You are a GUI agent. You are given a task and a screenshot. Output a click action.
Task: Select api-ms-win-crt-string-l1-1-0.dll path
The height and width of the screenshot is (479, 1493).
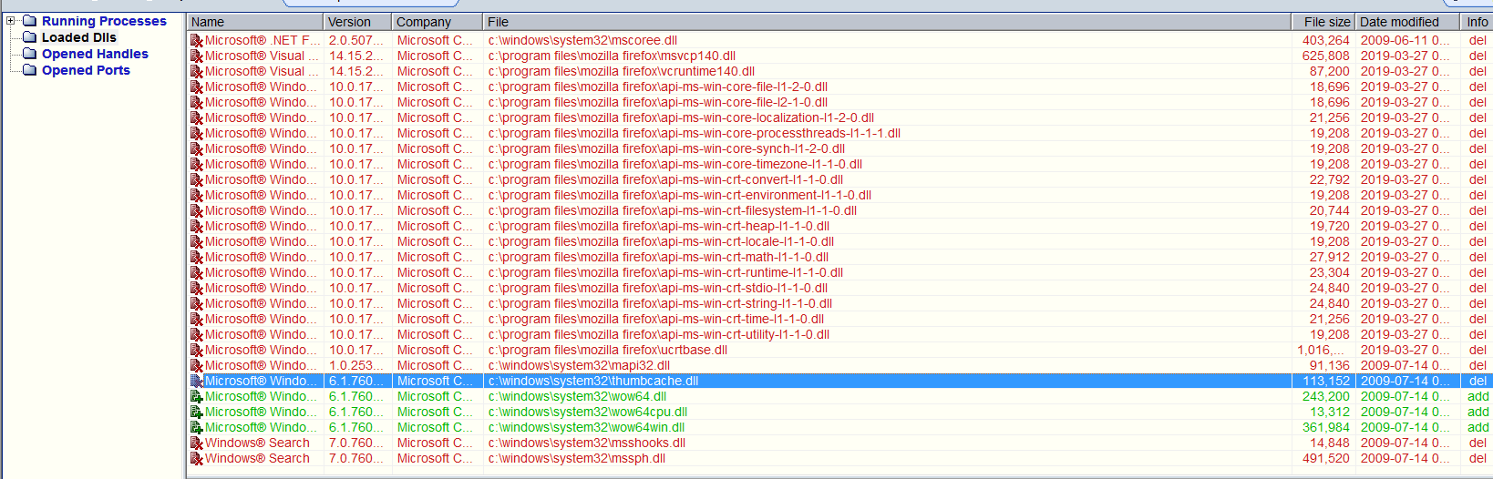click(x=660, y=303)
